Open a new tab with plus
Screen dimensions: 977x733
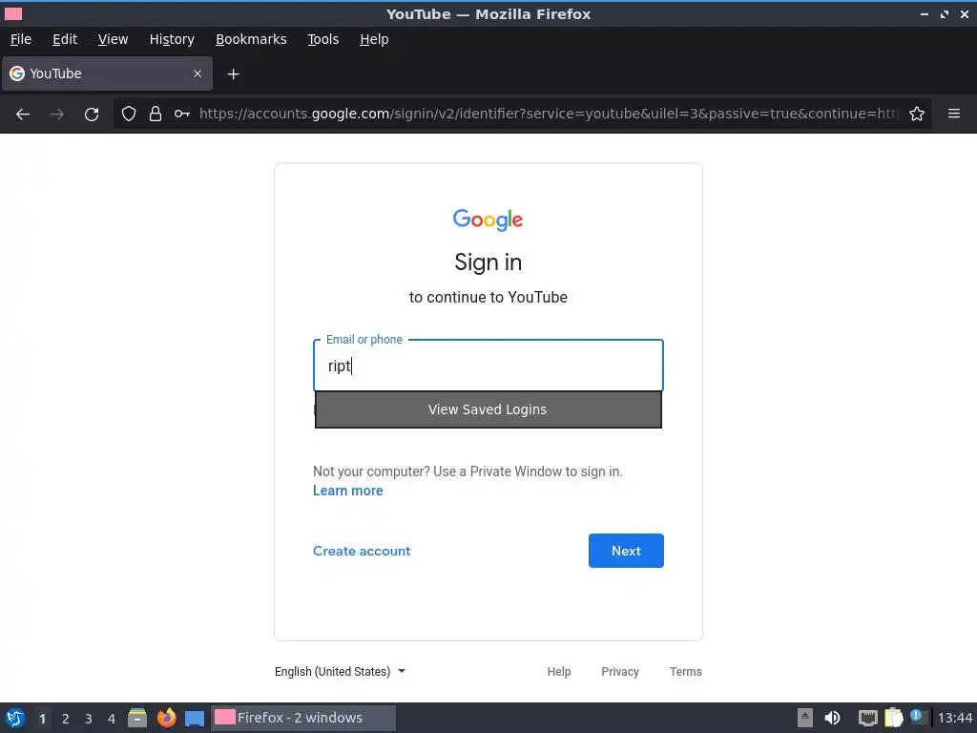pyautogui.click(x=233, y=74)
